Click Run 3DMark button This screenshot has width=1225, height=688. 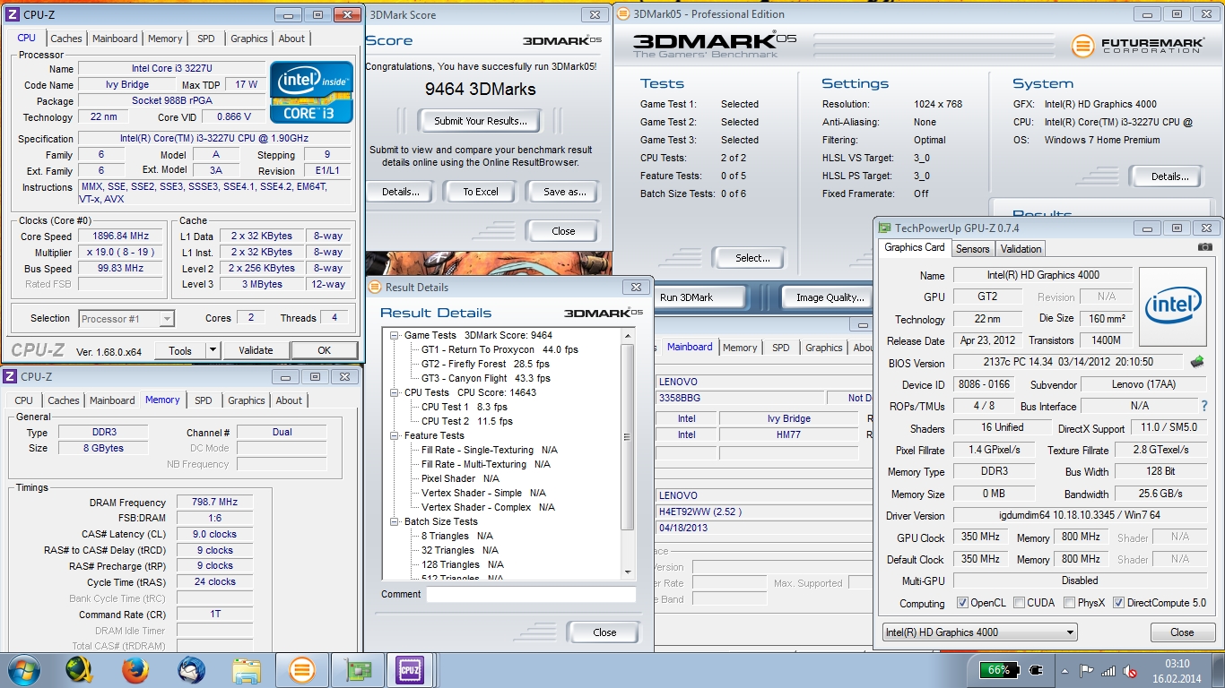[x=699, y=297]
